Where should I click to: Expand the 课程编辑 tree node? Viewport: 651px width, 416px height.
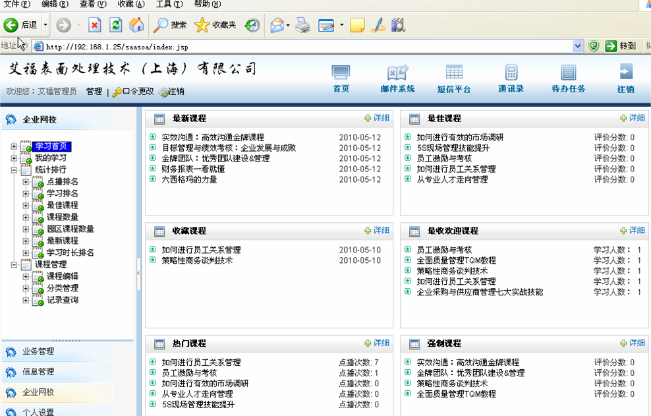[26, 276]
